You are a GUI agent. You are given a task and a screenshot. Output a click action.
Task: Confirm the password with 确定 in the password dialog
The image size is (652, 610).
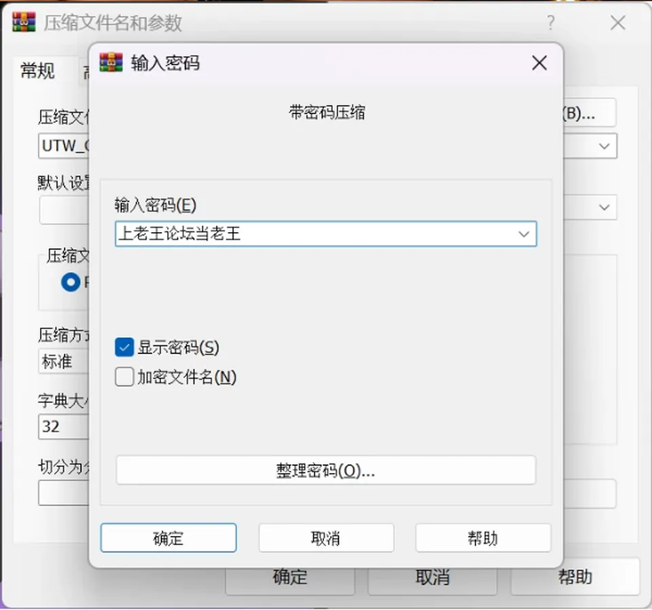pyautogui.click(x=168, y=537)
